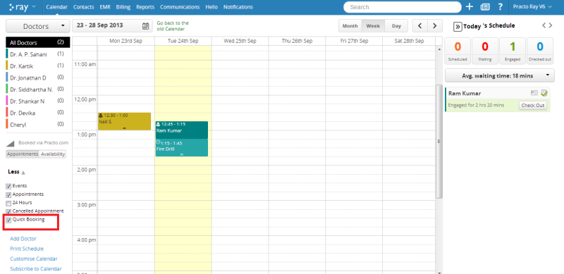Viewport: 564px width, 274px height.
Task: Click the person icon on the 12:45 appointment
Action: [x=158, y=124]
